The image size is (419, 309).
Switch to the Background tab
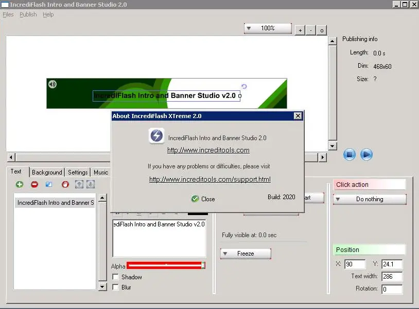pyautogui.click(x=47, y=172)
